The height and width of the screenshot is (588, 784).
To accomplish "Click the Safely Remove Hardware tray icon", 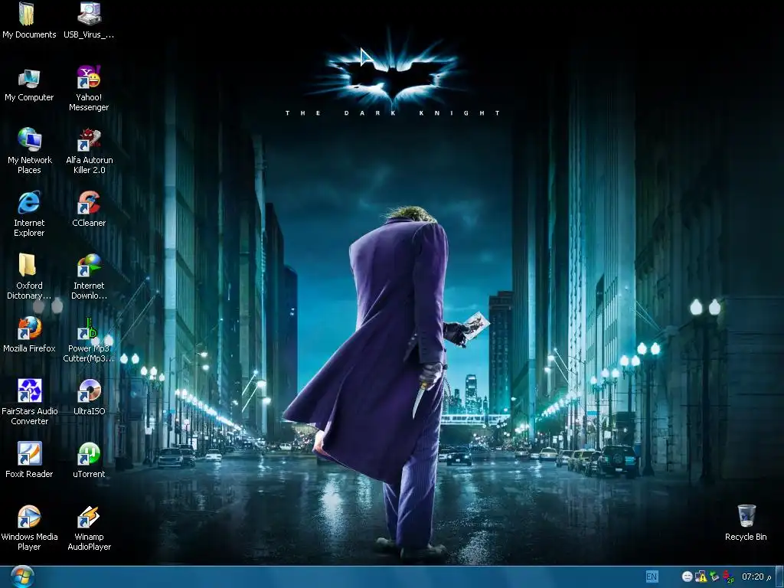I will click(714, 577).
